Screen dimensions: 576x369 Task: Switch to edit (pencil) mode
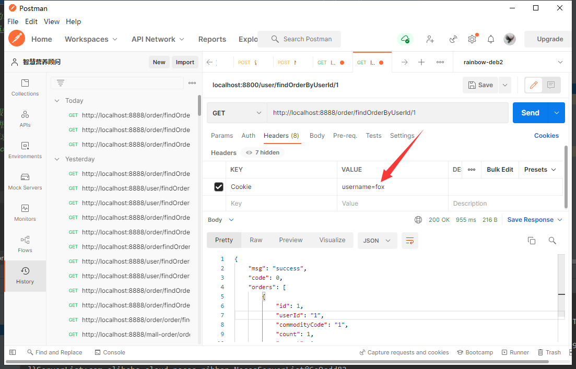[534, 85]
